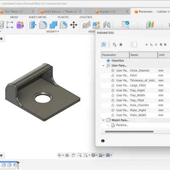Viewport: 170px width, 170px height.
Task: Click the New Component icon with sparkle
Action: pyautogui.click(x=96, y=25)
